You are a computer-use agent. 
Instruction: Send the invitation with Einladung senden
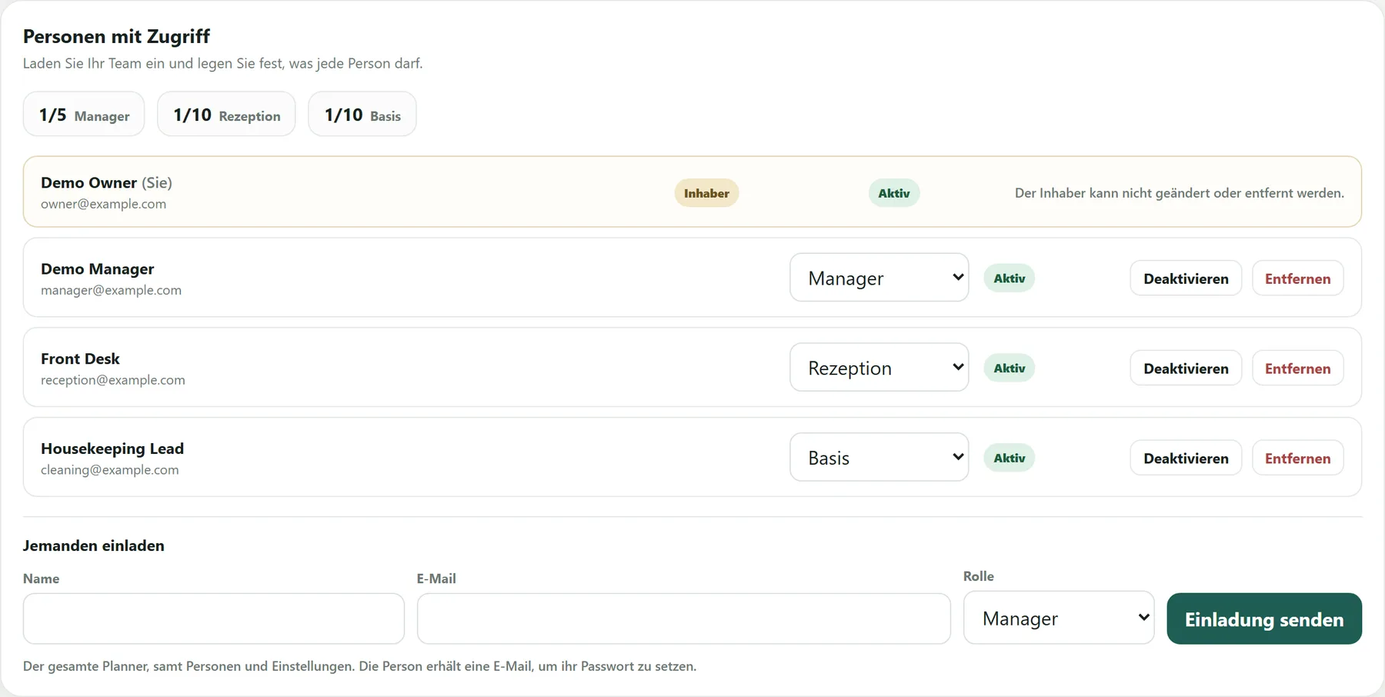tap(1264, 619)
